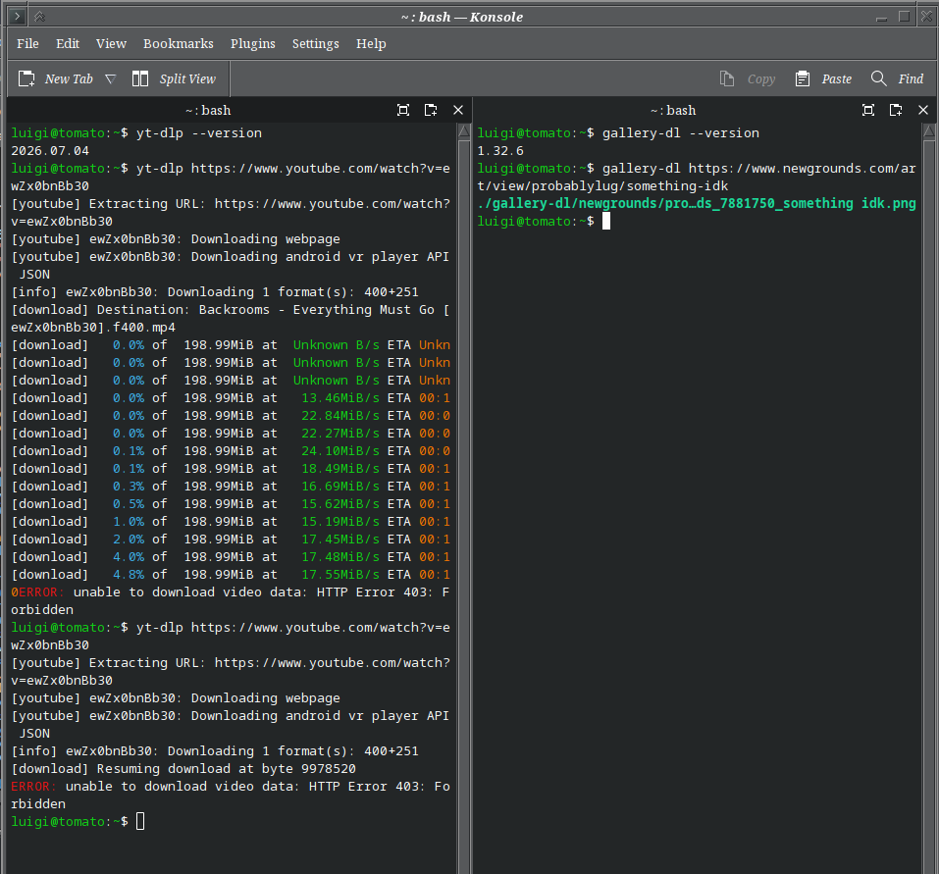The image size is (939, 874).
Task: Open the Settings menu
Action: pos(316,44)
